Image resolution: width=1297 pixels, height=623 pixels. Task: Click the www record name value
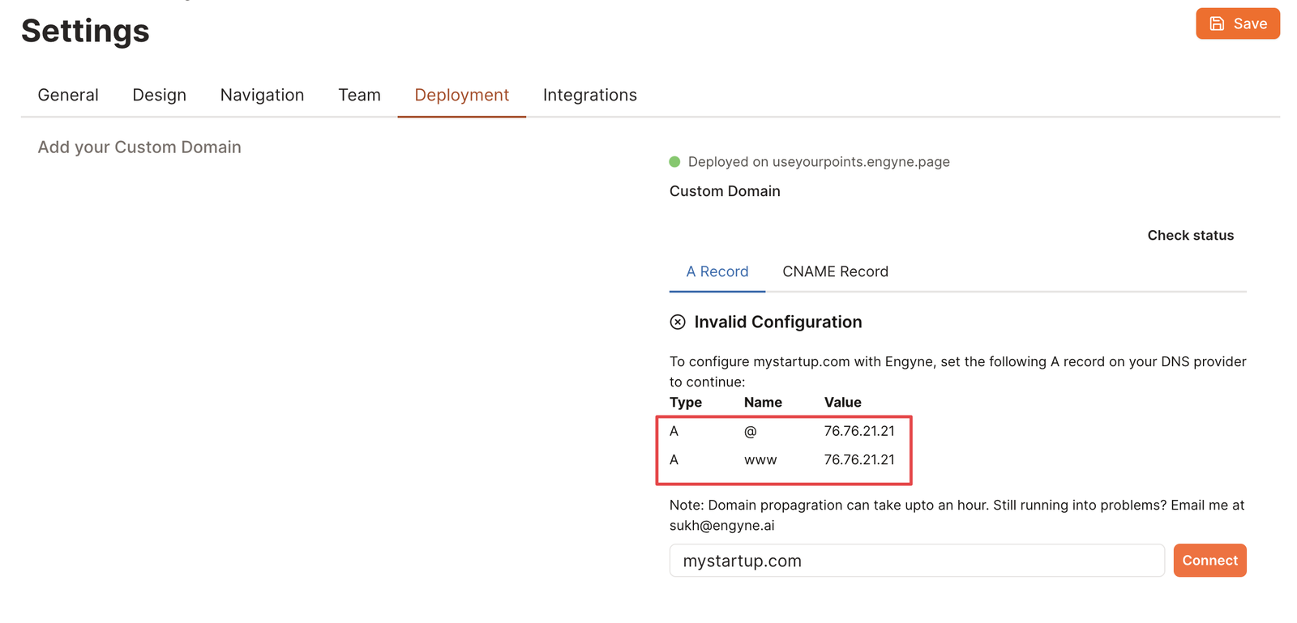coord(760,460)
